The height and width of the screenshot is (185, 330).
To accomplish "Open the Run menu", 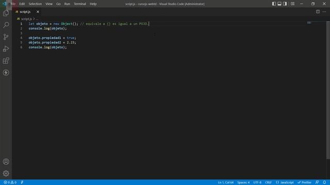I will point(67,4).
